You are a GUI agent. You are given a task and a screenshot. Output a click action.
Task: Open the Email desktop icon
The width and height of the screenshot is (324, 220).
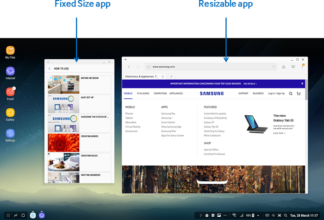(10, 94)
